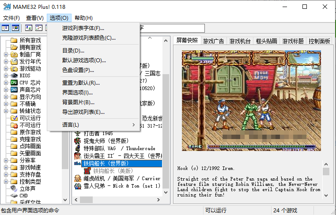Click the 雪人兄弟 game icon
The image size is (336, 215).
tap(78, 186)
